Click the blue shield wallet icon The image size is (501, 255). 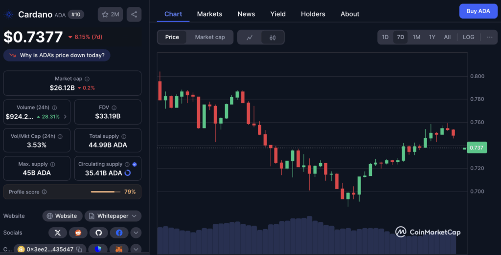(97, 249)
